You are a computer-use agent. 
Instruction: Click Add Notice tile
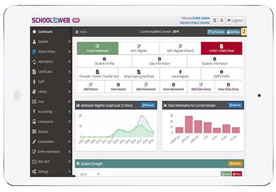point(90,87)
